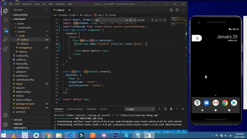This screenshot has width=247, height=139.
Task: Open the Accounts menu icon
Action: tap(5, 115)
